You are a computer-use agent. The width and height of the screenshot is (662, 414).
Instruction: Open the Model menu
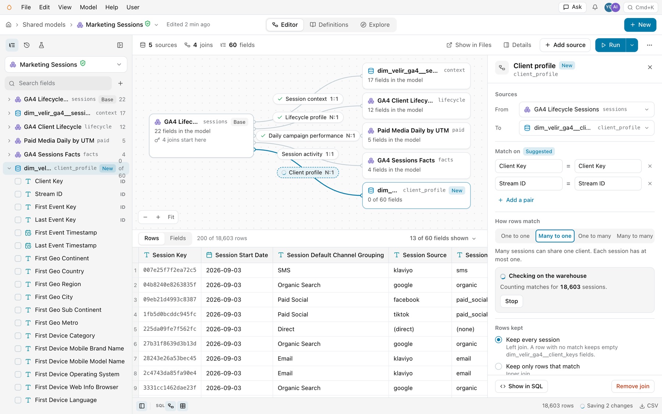[88, 7]
